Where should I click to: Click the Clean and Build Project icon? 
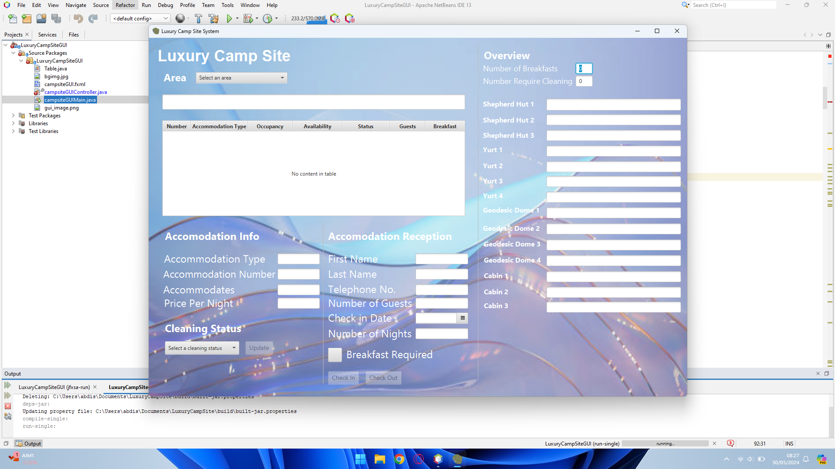213,18
